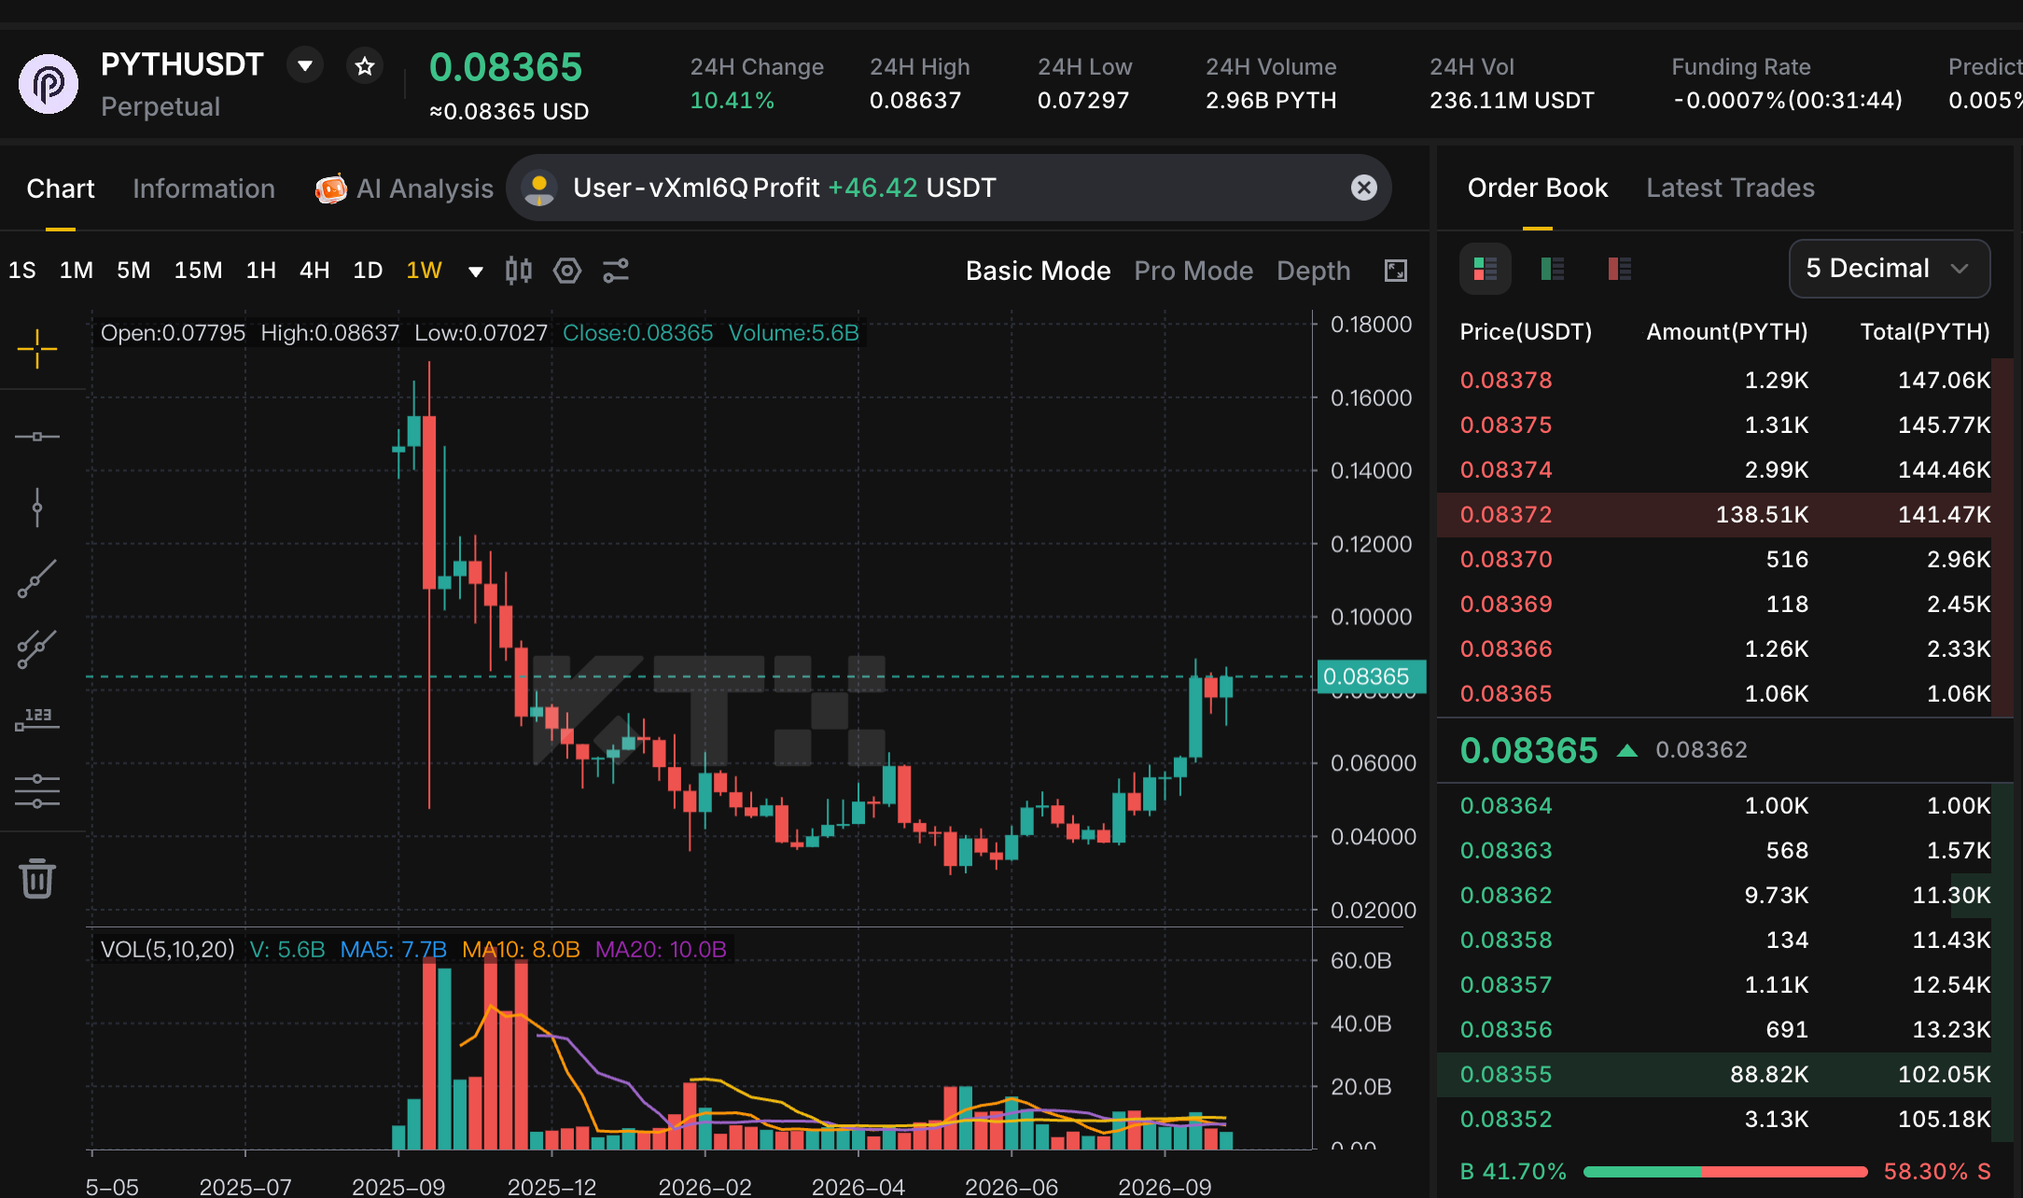Select the trend line drawing tool
2023x1198 pixels.
(37, 578)
